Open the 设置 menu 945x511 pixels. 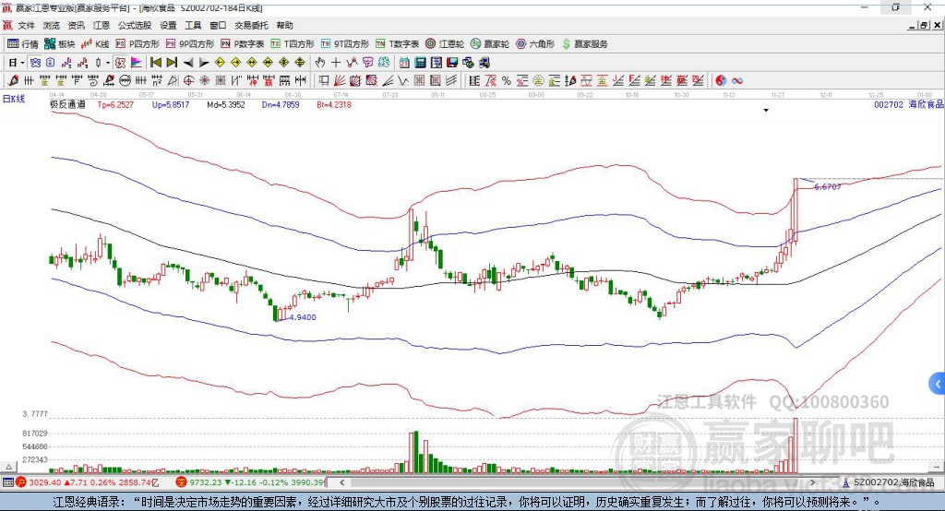pos(168,25)
